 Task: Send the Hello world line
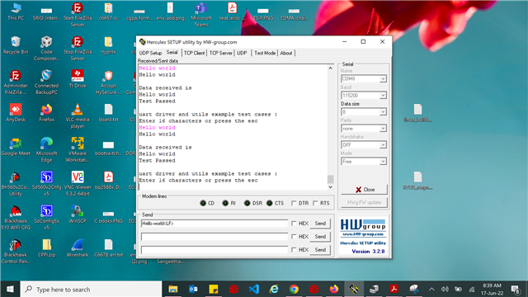pyautogui.click(x=320, y=224)
